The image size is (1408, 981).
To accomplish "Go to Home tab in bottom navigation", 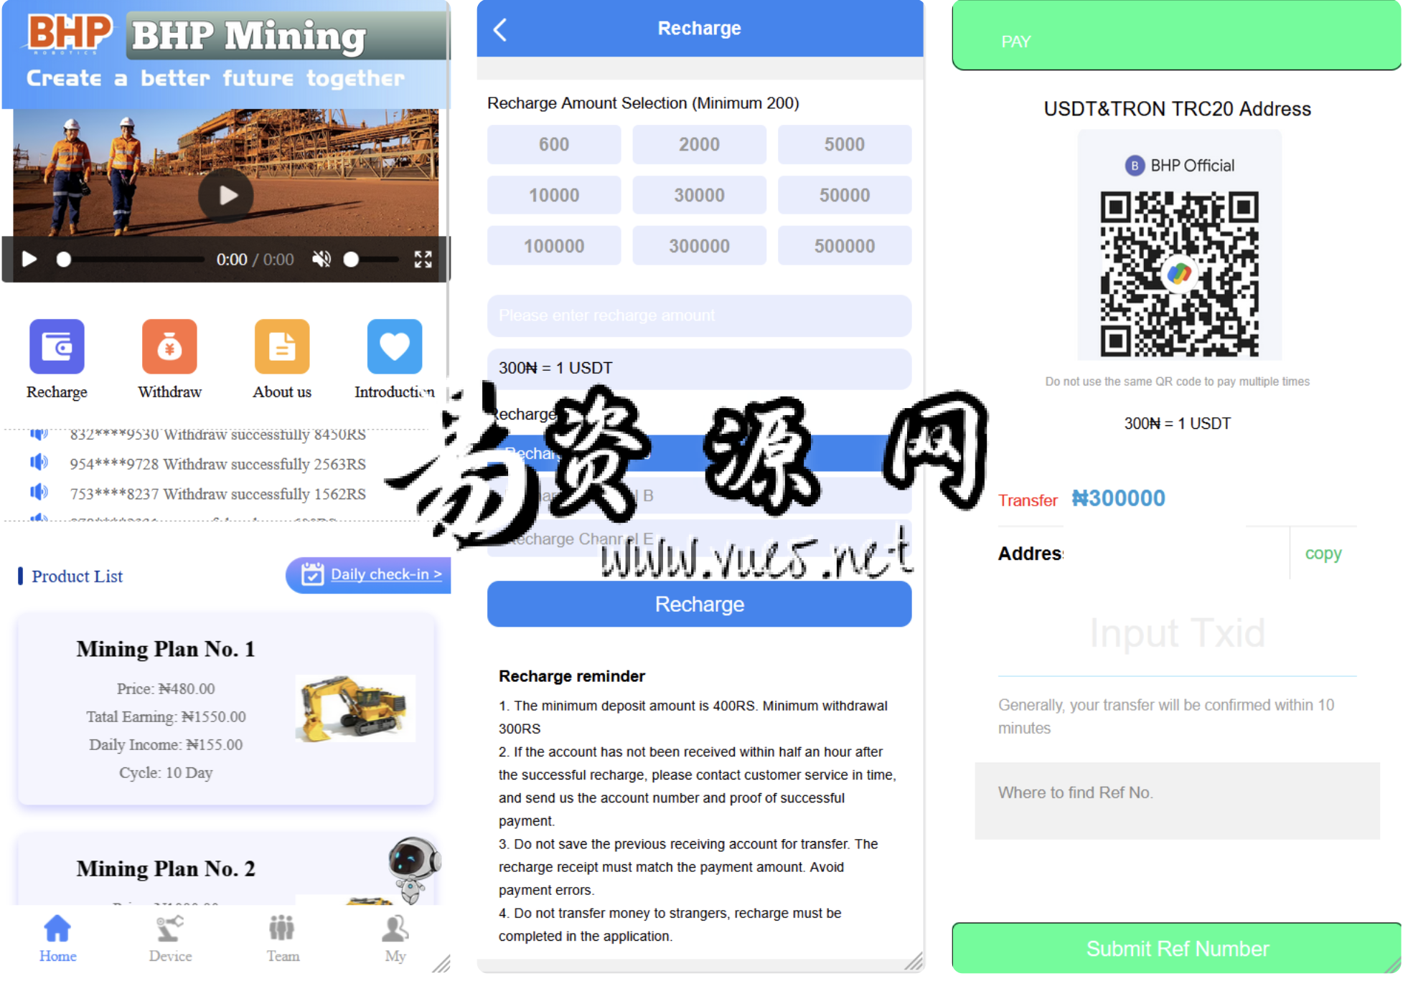I will coord(57,939).
